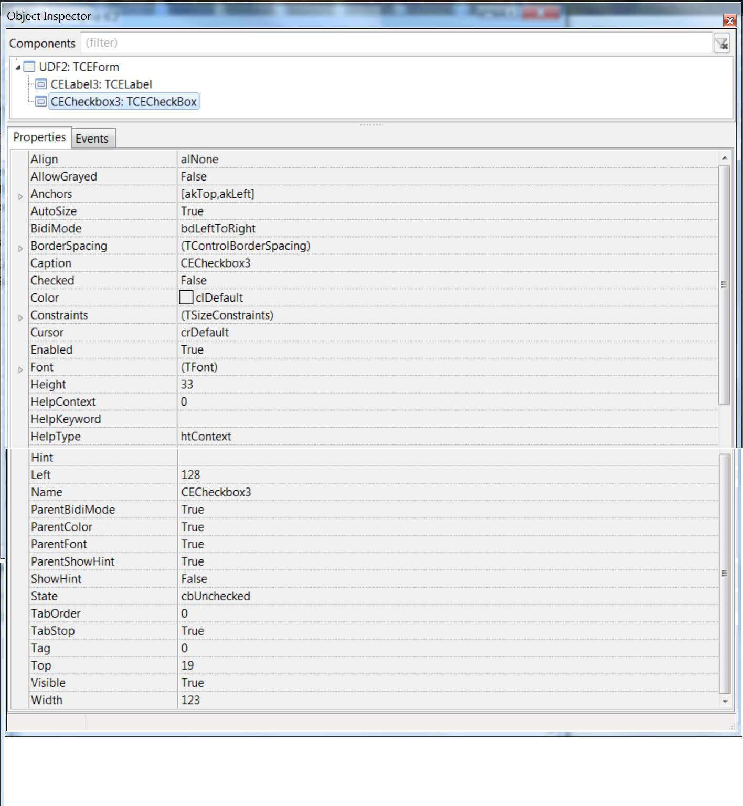Select the AllowGrayed property value
743x806 pixels.
click(194, 176)
